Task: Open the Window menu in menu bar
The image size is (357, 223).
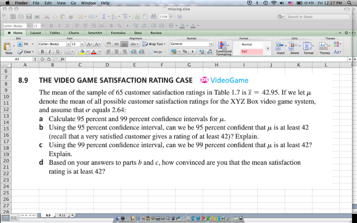Action: pos(88,3)
